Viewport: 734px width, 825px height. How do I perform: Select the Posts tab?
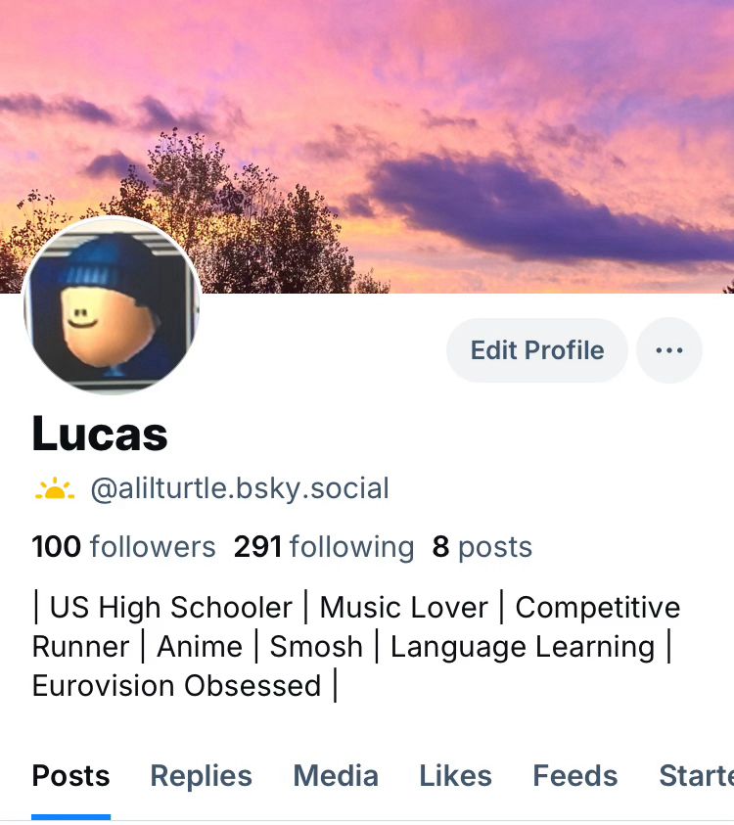71,776
